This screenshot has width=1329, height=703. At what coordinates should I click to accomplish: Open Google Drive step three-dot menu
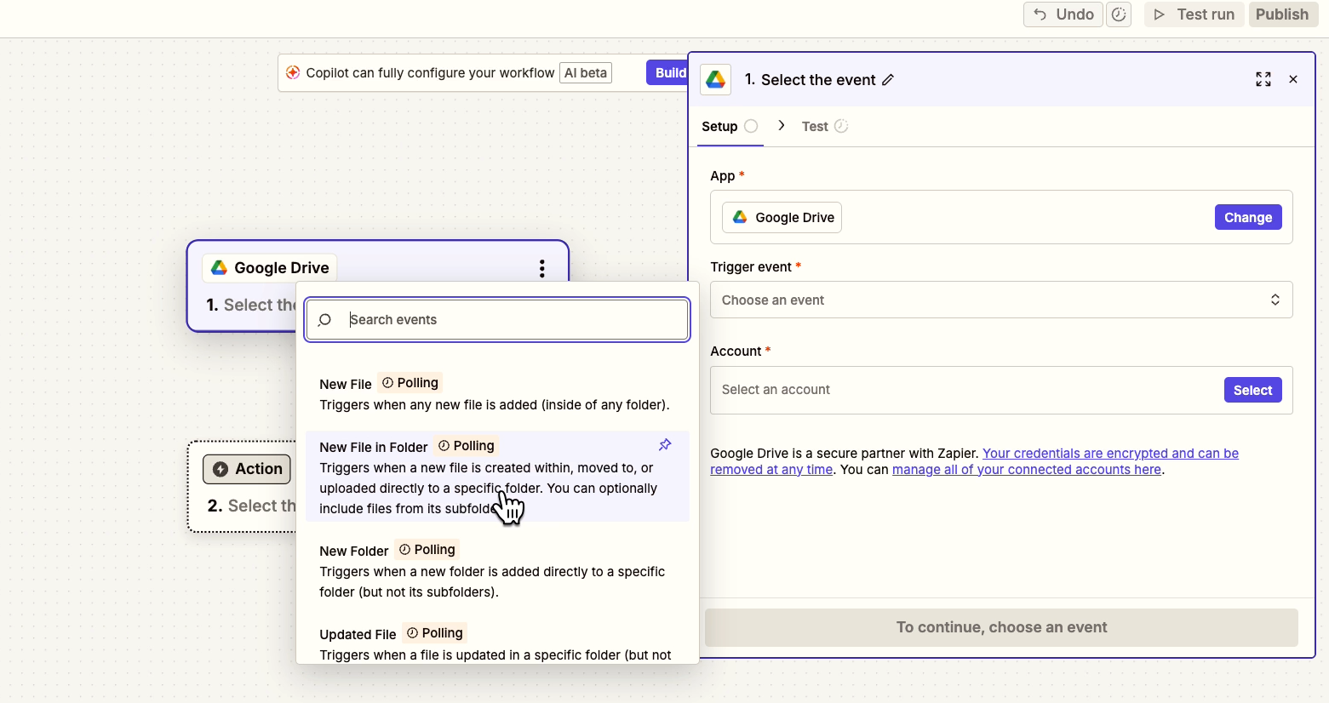coord(541,269)
